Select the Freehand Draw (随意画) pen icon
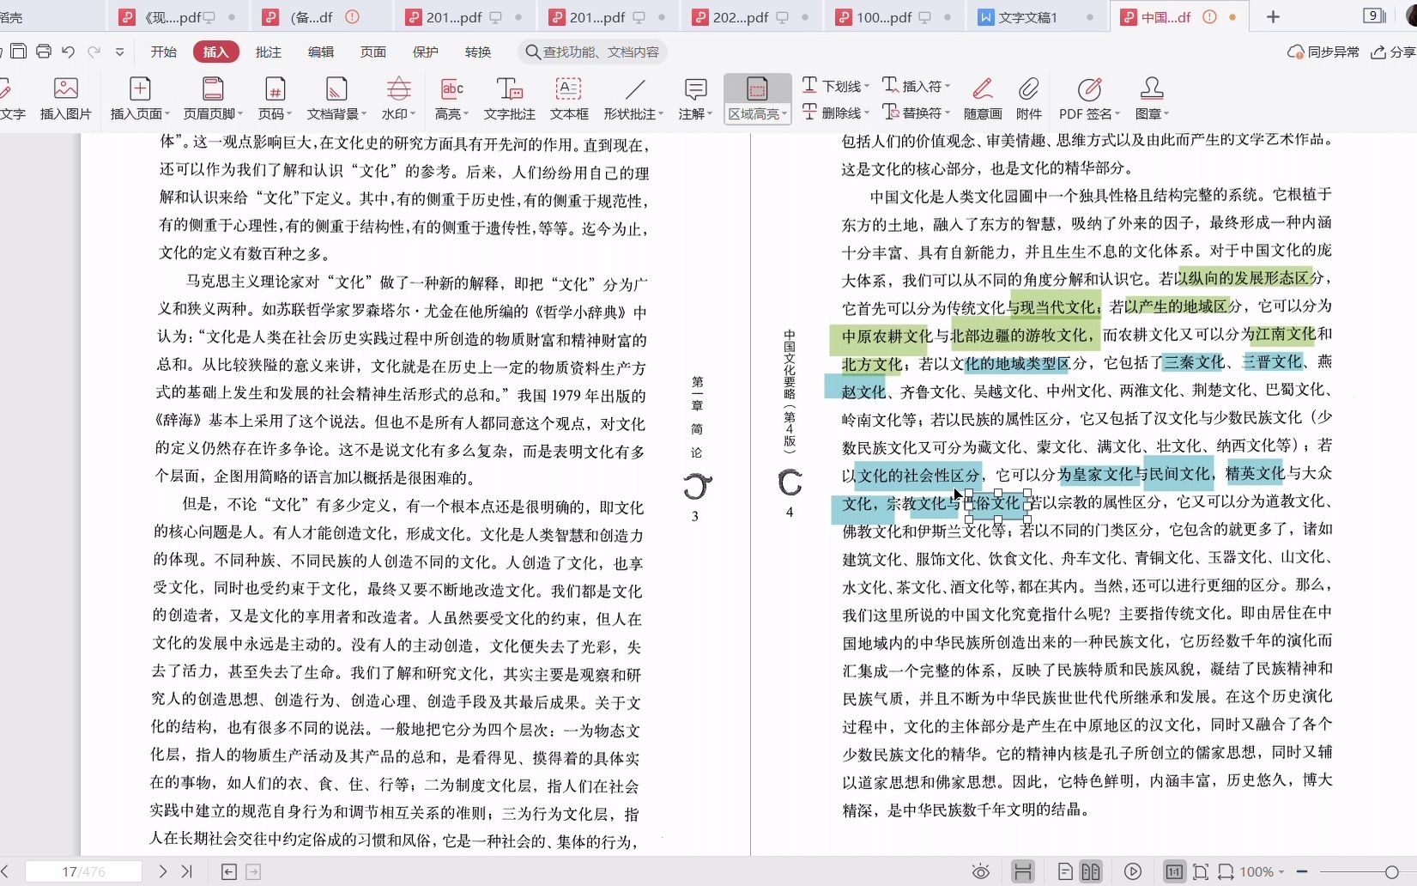This screenshot has height=886, width=1417. pyautogui.click(x=983, y=88)
